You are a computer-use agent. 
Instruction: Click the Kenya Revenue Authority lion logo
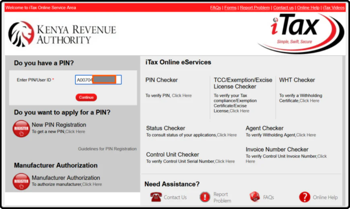pyautogui.click(x=21, y=34)
